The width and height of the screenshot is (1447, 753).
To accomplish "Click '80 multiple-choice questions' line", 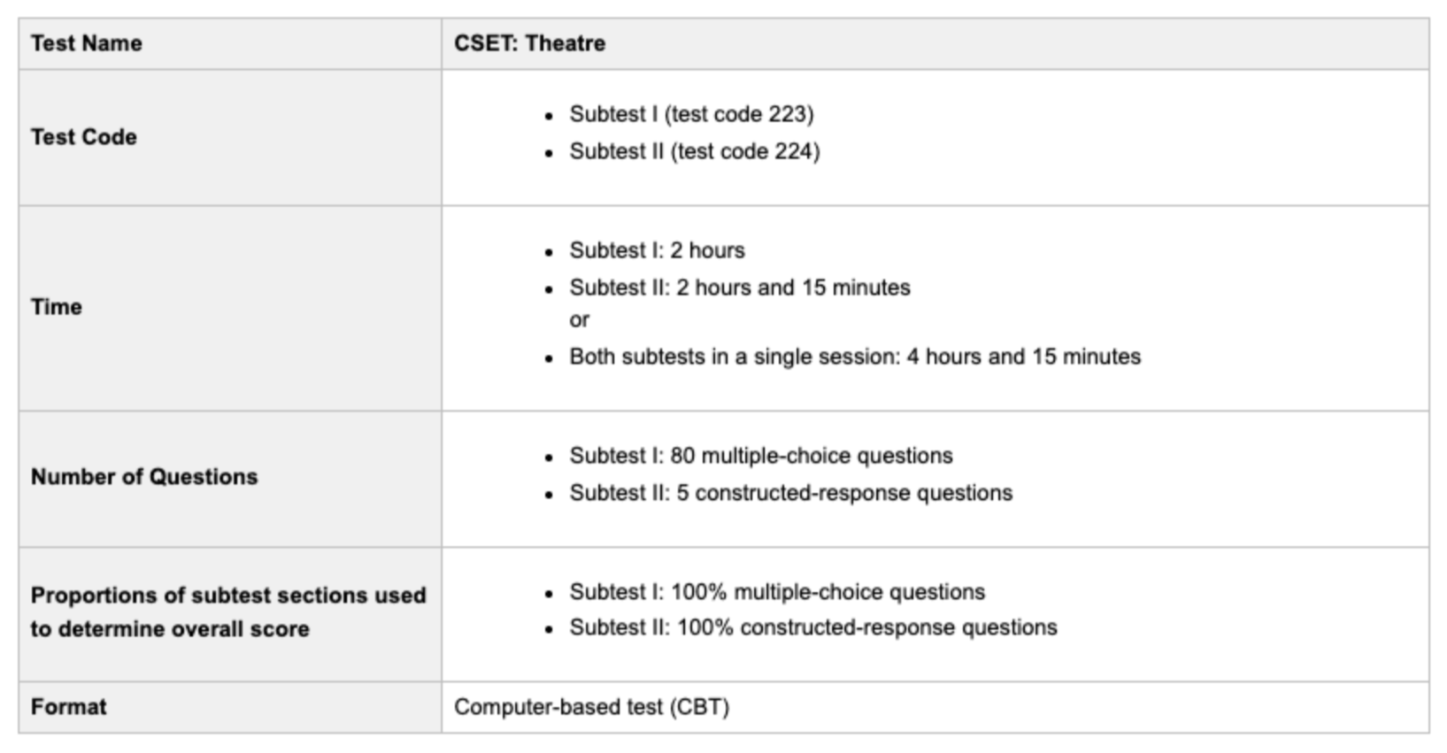I will 761,456.
